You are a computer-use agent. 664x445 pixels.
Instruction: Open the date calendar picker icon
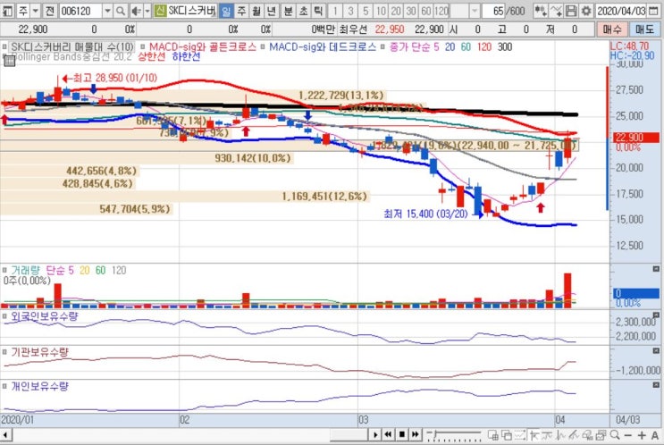653,11
